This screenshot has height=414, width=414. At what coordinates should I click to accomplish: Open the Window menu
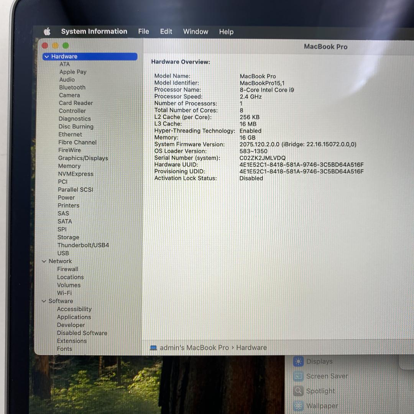[195, 32]
